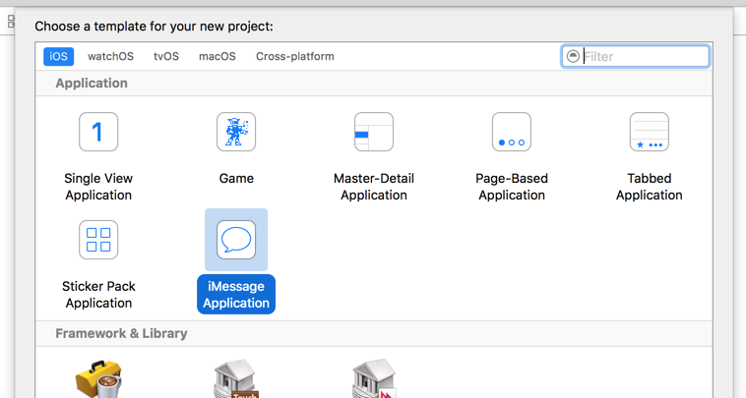
Task: Select the Tabbed Application icon
Action: click(650, 132)
